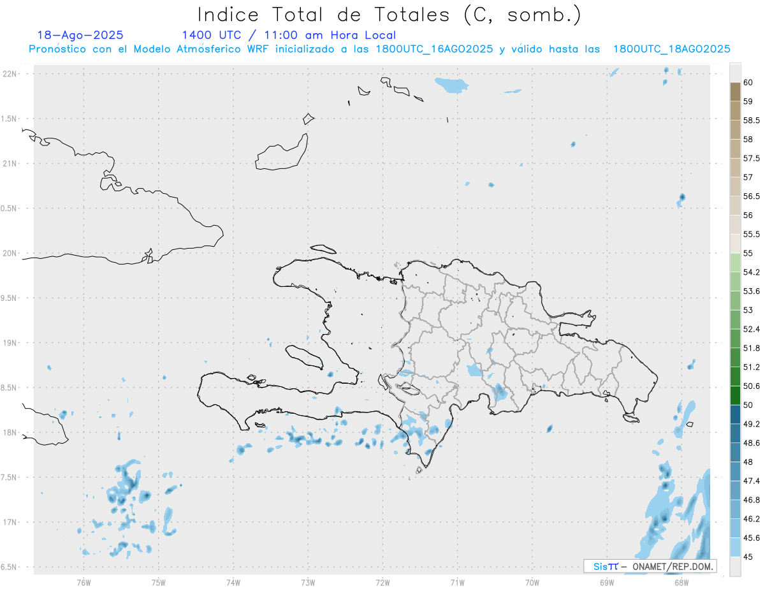The image size is (765, 591).
Task: Click the '75W' longitude label
Action: click(159, 582)
